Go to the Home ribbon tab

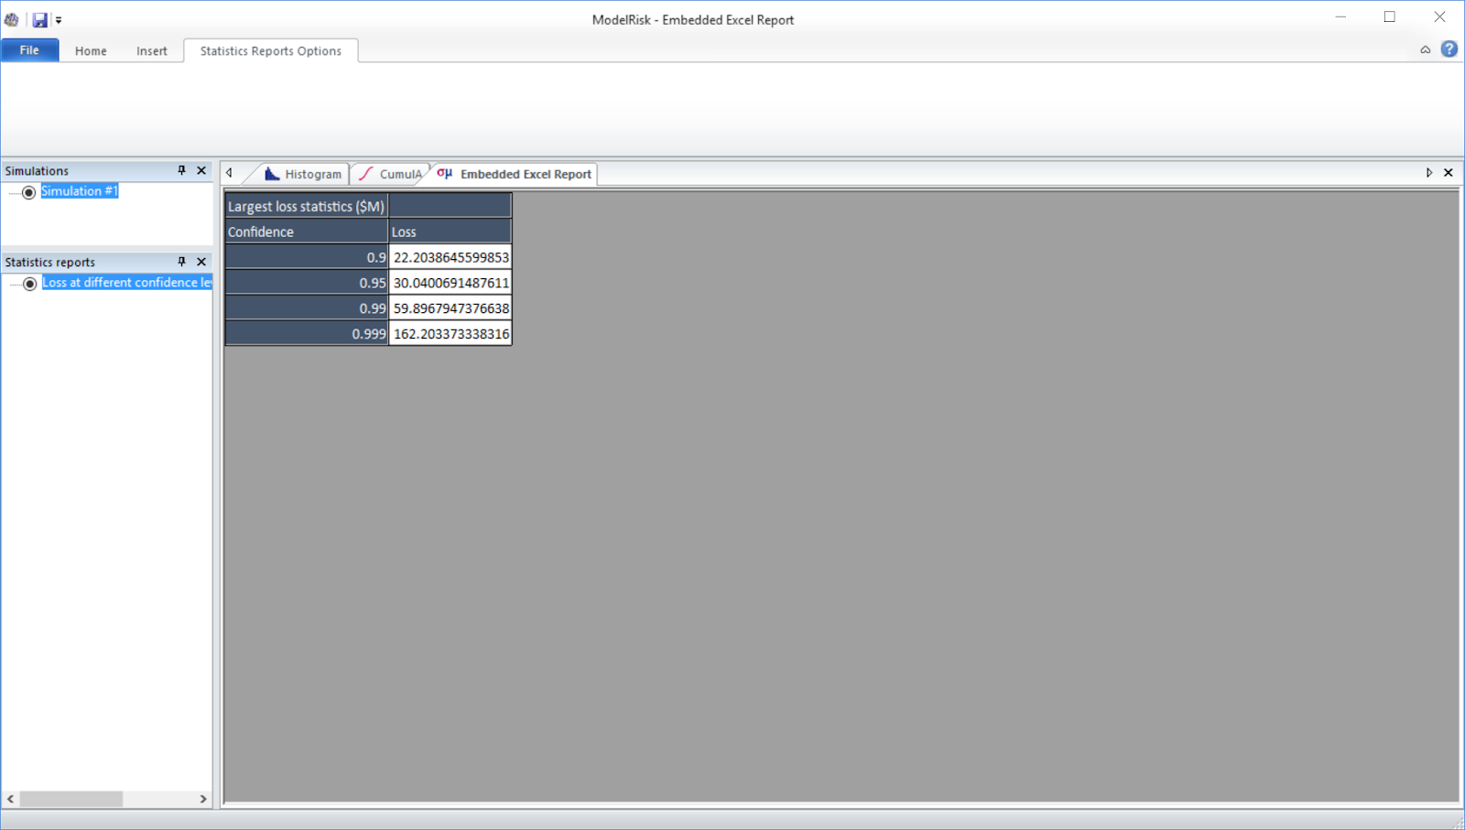pos(90,51)
